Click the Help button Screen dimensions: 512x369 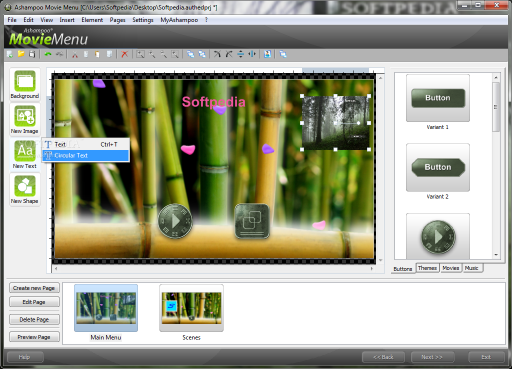pyautogui.click(x=25, y=357)
